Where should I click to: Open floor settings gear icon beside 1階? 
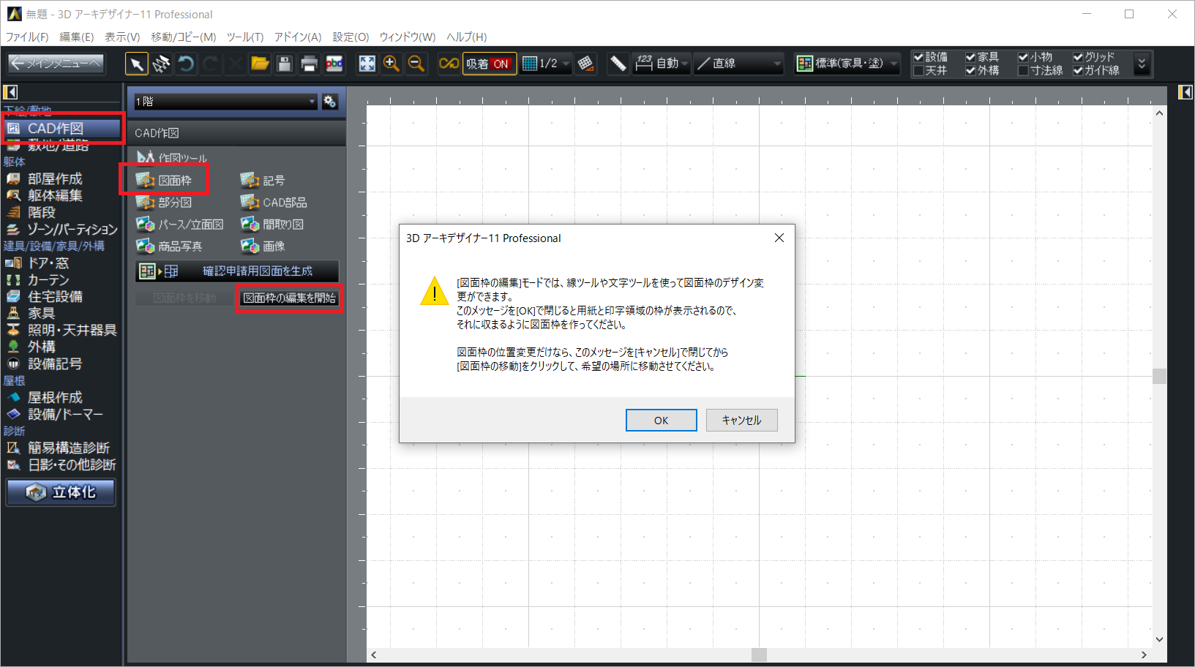click(x=330, y=102)
